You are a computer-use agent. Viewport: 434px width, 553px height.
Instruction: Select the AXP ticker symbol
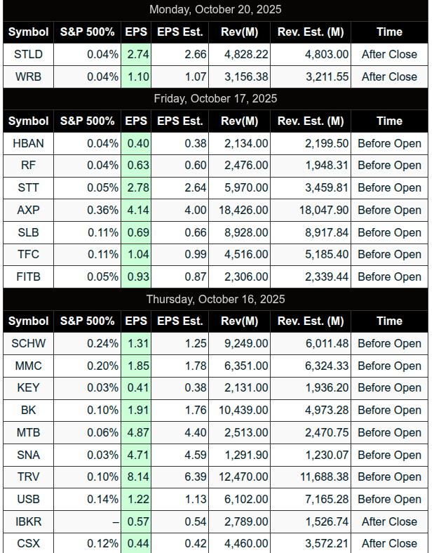28,210
